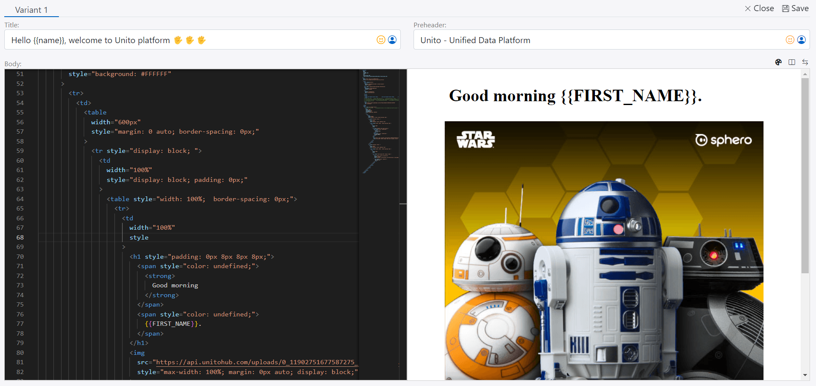Open emoji picker in Preheader field
The image size is (816, 386).
pyautogui.click(x=790, y=40)
